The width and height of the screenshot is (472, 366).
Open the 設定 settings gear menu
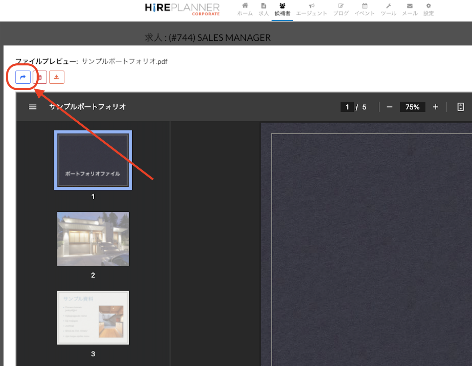428,9
